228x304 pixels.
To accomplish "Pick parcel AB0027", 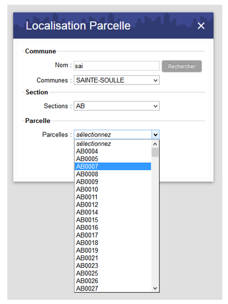I will pos(113,288).
